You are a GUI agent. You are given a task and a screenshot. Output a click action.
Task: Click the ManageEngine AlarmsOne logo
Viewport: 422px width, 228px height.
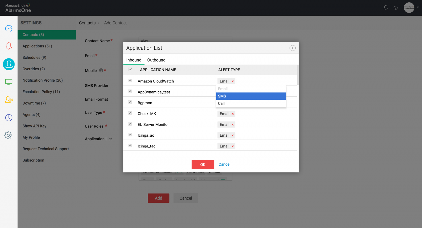coord(18,8)
